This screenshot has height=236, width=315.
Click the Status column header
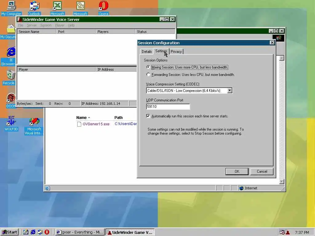[155, 32]
